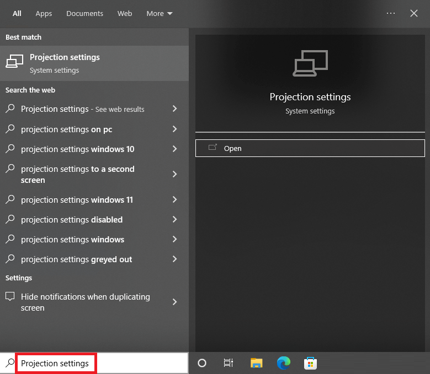Expand arrow for 'projection settings on pc'
This screenshot has width=430, height=374.
tap(174, 129)
